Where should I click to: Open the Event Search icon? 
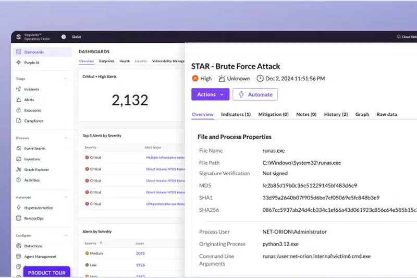click(19, 149)
